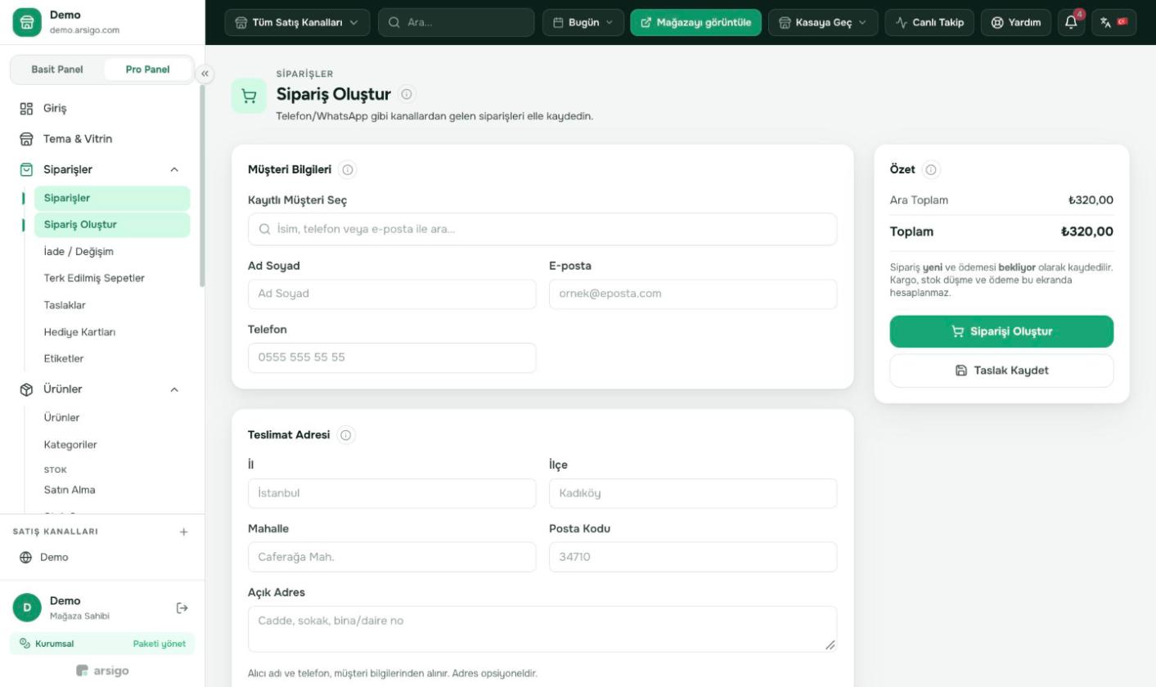Click the language switcher flag icon

pyautogui.click(x=1113, y=23)
